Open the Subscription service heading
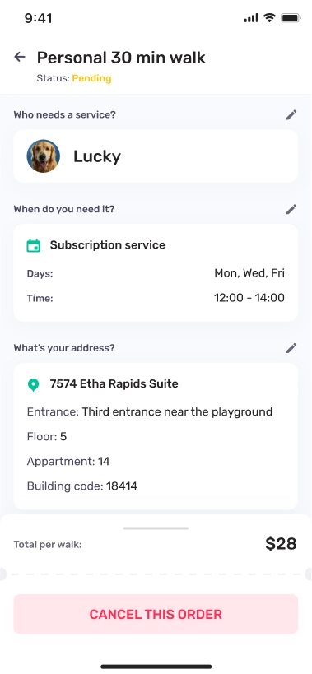 [108, 245]
